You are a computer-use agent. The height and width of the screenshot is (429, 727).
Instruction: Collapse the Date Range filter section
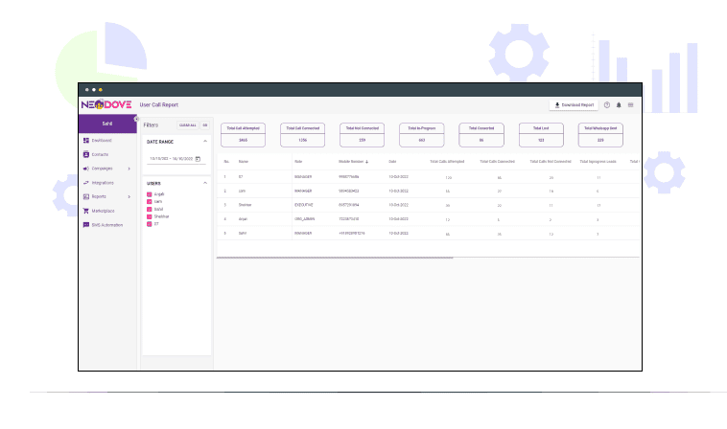coord(204,142)
